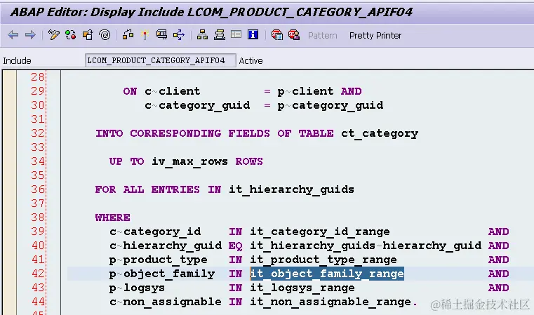Click it_product_type_range on line 41

pos(323,260)
